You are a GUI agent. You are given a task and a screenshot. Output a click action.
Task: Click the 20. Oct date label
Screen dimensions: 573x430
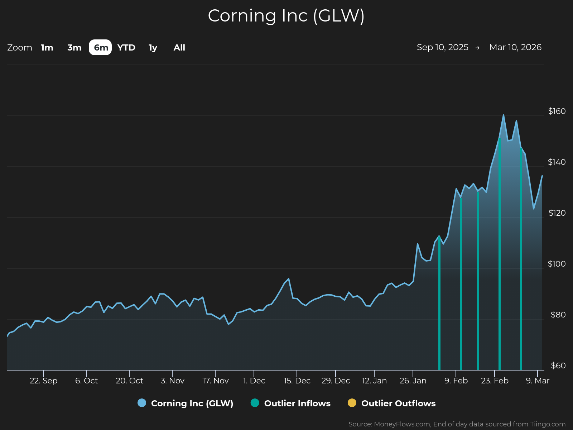coord(129,381)
